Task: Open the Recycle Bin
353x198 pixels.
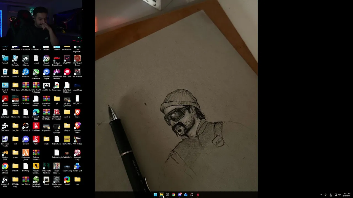Action: (5, 73)
